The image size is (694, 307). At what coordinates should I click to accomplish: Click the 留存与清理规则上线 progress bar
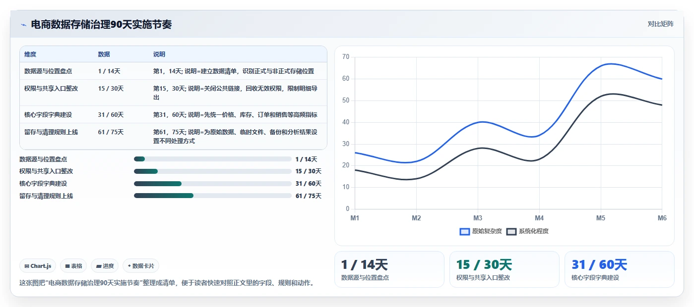tap(212, 196)
